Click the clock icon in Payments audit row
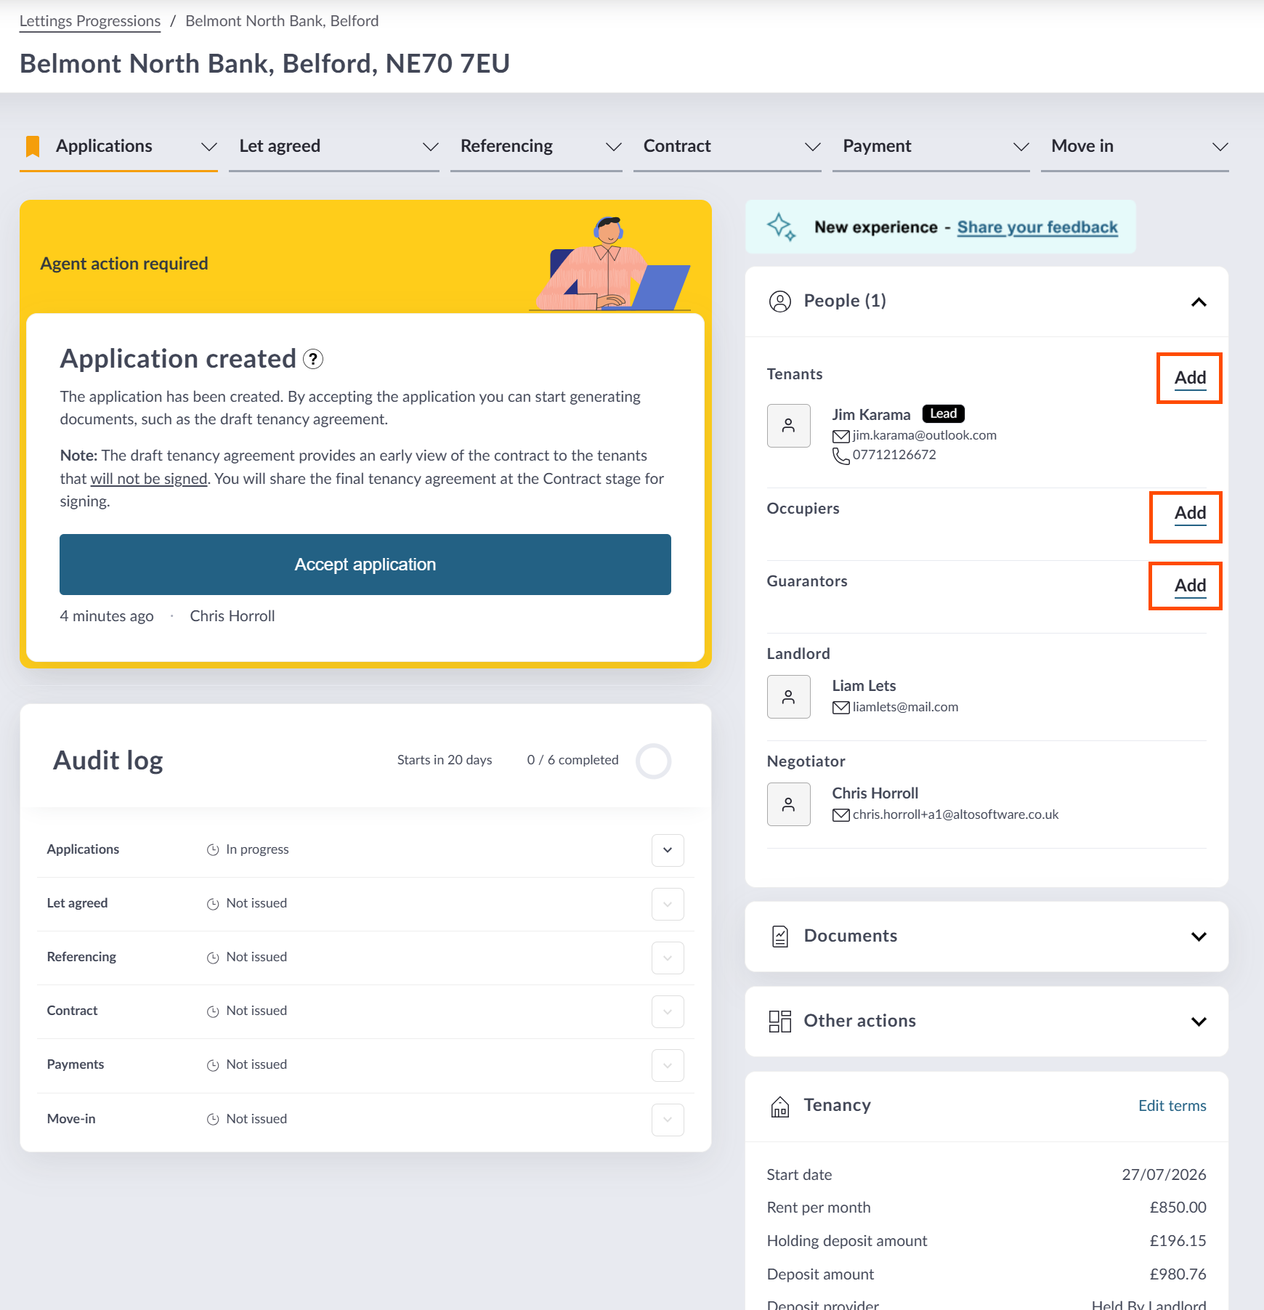The image size is (1264, 1310). pos(213,1065)
